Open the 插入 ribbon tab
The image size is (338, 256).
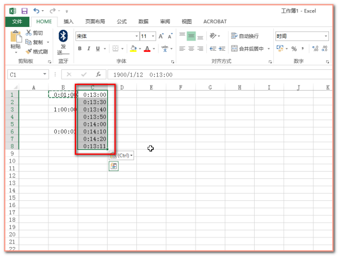click(x=68, y=21)
